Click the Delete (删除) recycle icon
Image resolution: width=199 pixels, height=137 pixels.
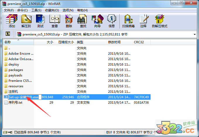coord(69,19)
